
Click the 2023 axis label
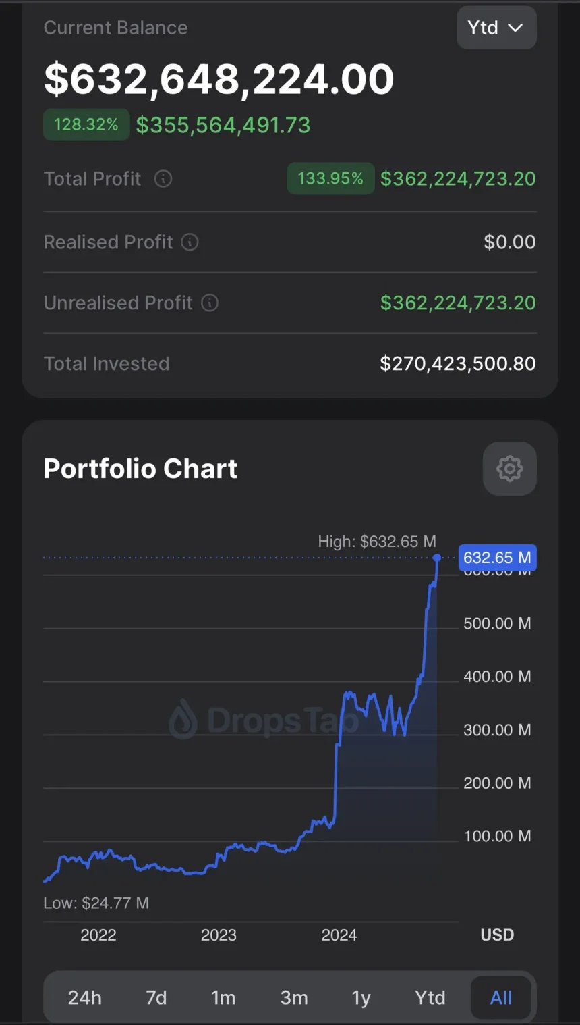(219, 935)
